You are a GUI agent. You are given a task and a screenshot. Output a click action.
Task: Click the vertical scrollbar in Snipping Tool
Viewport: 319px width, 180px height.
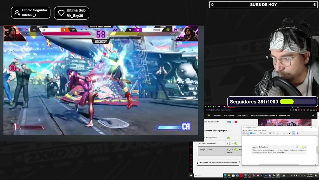click(x=317, y=149)
